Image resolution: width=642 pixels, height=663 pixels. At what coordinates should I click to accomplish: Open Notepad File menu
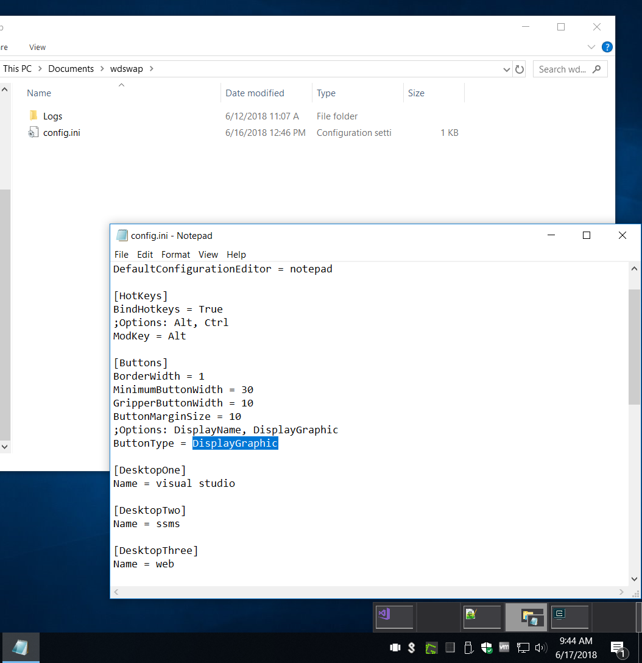pyautogui.click(x=121, y=255)
